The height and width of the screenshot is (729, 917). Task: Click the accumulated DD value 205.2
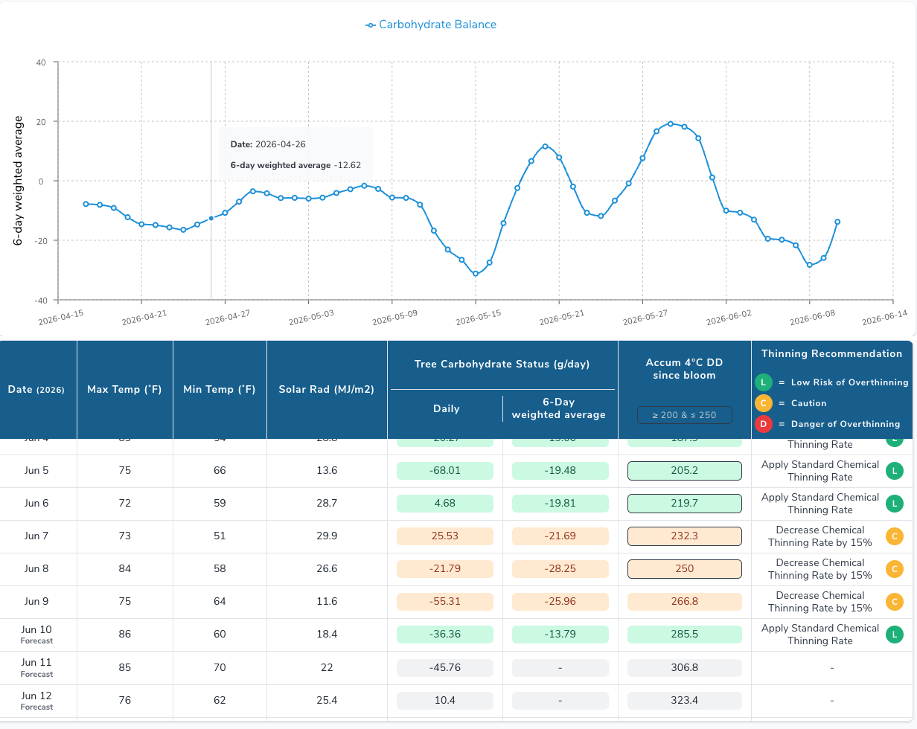tap(685, 471)
